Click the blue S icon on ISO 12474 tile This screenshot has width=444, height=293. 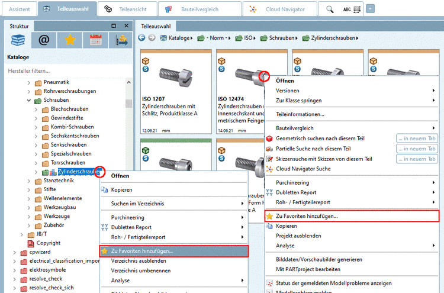221,69
